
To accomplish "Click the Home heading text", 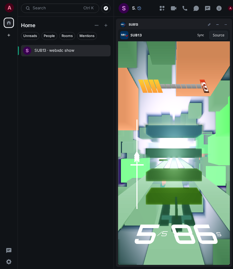I will tap(28, 25).
